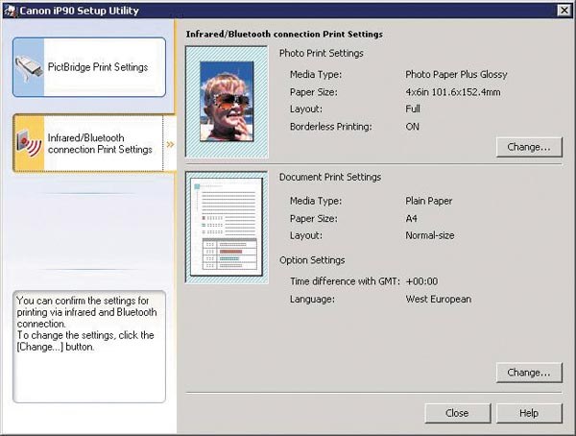The width and height of the screenshot is (576, 436).
Task: Close the Setup Utility with Close button
Action: (x=457, y=413)
